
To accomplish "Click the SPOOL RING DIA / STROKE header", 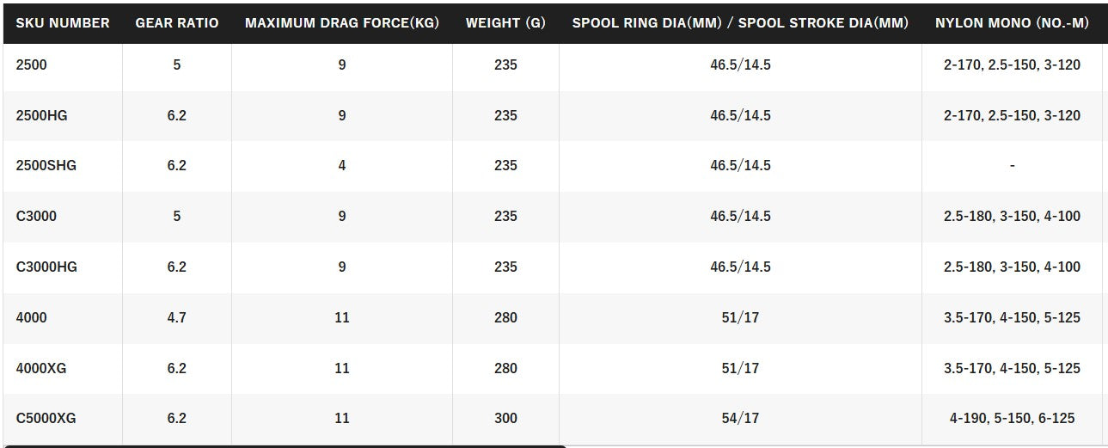I will (x=740, y=23).
